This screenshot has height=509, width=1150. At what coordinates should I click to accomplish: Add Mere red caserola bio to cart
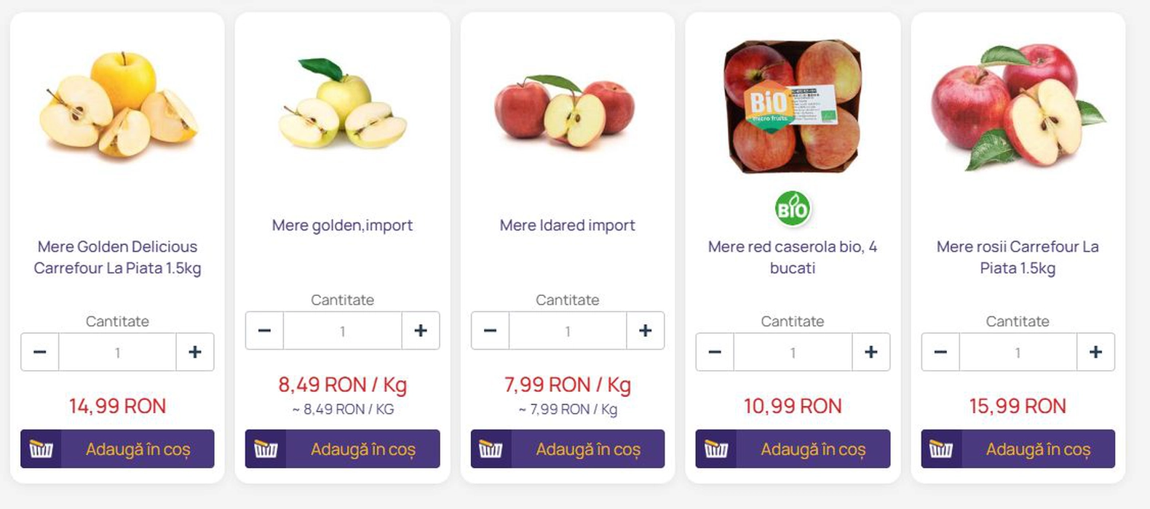[x=812, y=449]
